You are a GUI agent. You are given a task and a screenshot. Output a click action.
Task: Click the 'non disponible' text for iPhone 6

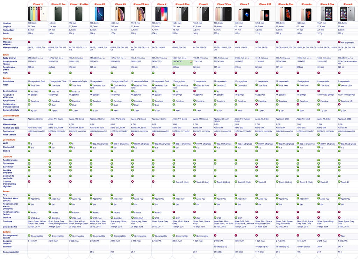pyautogui.click(x=347, y=42)
